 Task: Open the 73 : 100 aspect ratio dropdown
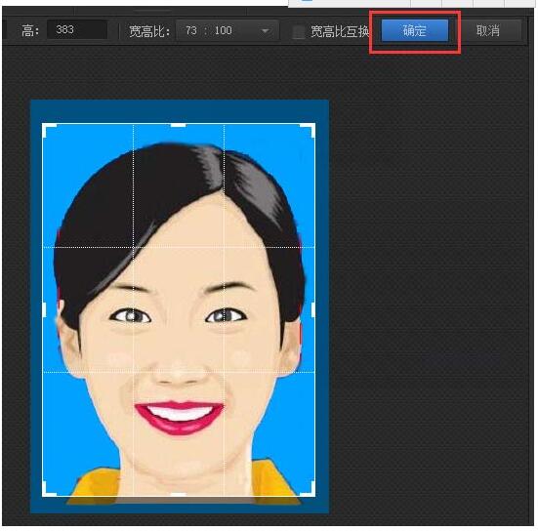pos(228,31)
